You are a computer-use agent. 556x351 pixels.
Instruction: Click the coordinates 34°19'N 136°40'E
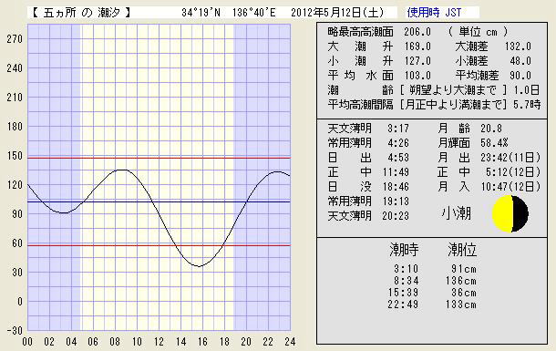(x=229, y=13)
